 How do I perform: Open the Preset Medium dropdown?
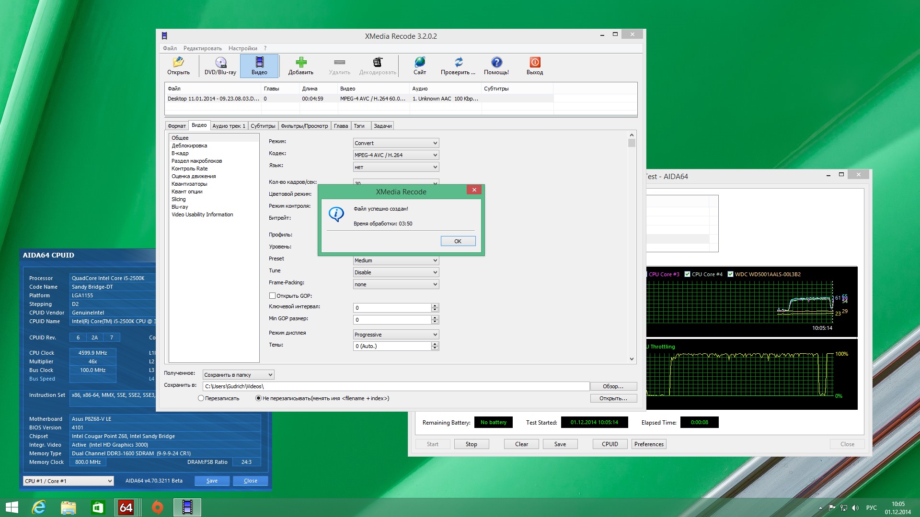click(x=396, y=260)
